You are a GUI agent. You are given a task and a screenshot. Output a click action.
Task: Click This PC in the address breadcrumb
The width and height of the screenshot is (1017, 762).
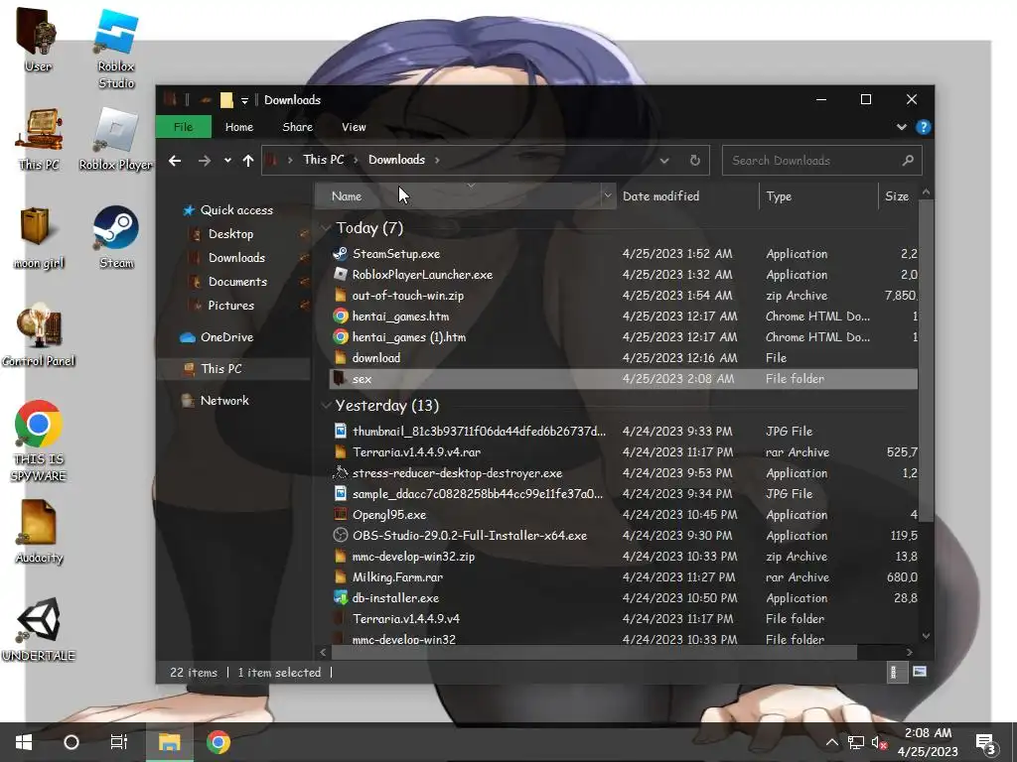tap(323, 160)
